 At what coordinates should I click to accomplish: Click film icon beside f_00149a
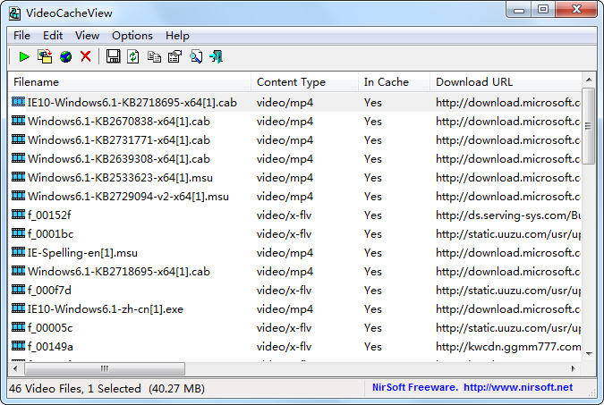pyautogui.click(x=18, y=346)
